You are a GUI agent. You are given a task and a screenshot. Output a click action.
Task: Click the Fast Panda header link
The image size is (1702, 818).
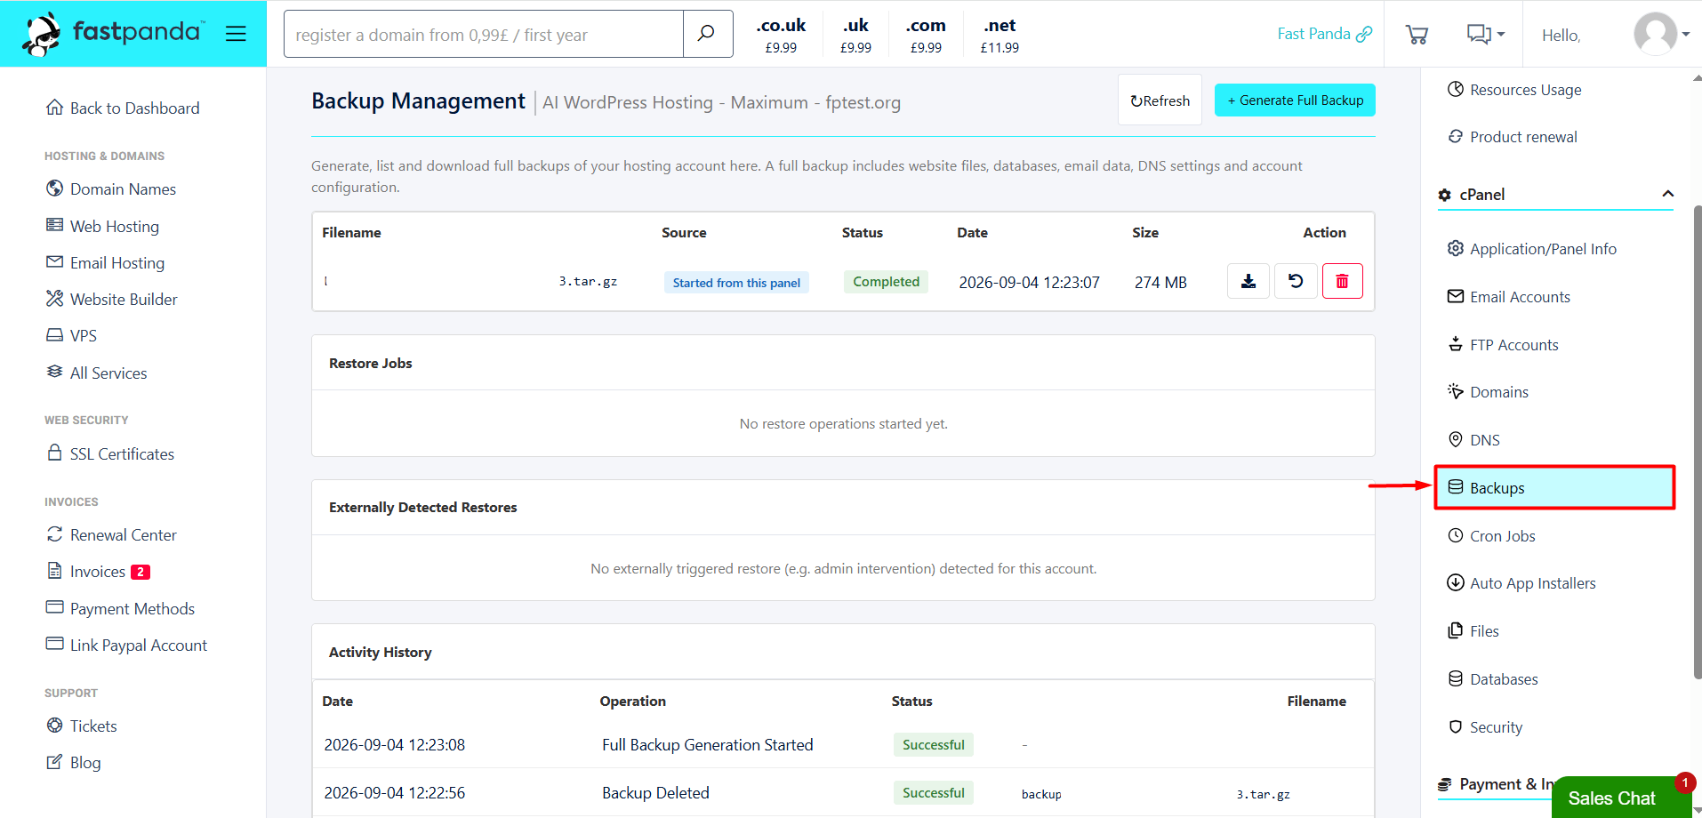[1324, 34]
